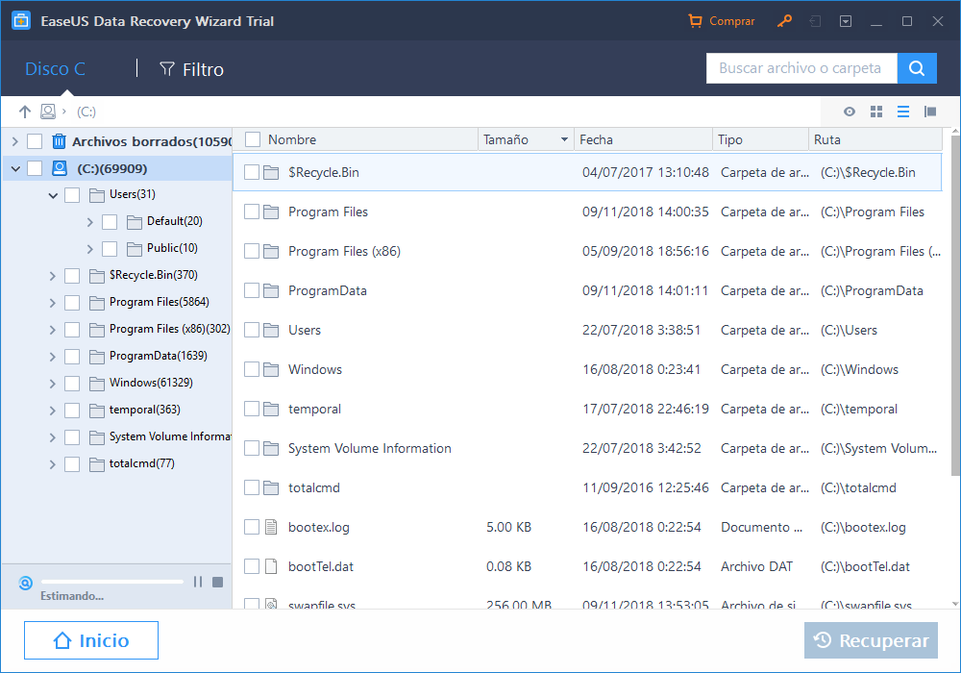This screenshot has width=961, height=673.
Task: Sort by the Nombre column header
Action: 292,139
